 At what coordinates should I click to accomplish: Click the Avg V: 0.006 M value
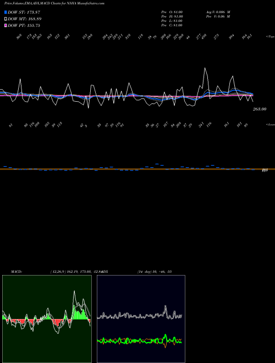pyautogui.click(x=218, y=12)
